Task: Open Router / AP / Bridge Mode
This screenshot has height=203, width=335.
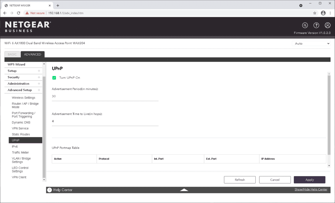Action: tap(25, 105)
